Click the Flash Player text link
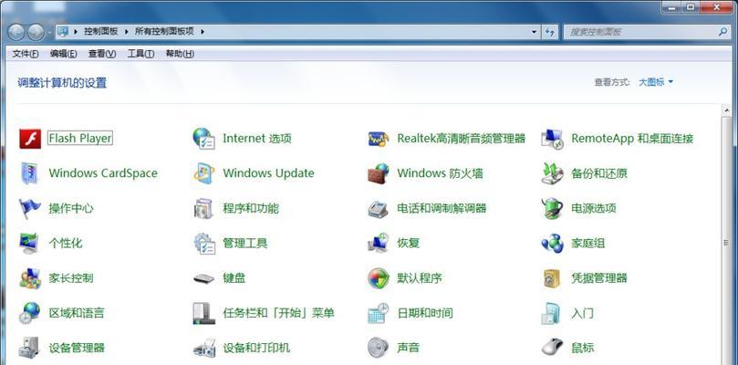The width and height of the screenshot is (738, 365). pos(80,139)
